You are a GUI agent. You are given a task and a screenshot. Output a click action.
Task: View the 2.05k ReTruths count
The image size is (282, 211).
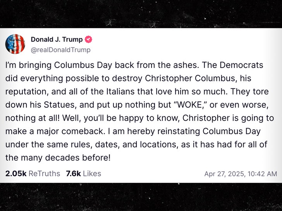click(33, 174)
